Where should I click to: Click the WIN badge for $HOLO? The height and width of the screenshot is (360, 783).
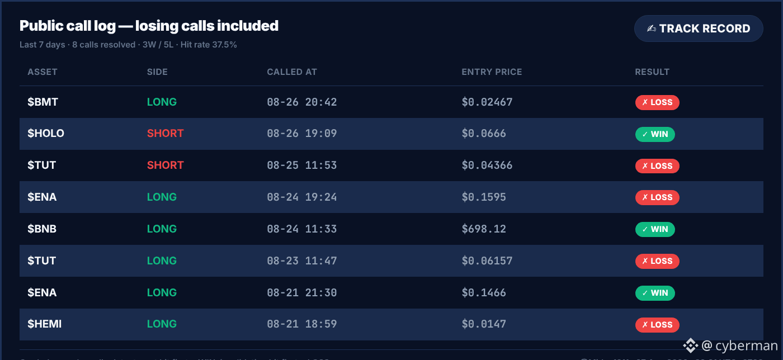coord(655,134)
